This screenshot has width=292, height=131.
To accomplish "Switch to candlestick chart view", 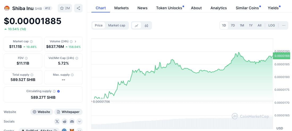I will pyautogui.click(x=146, y=25).
